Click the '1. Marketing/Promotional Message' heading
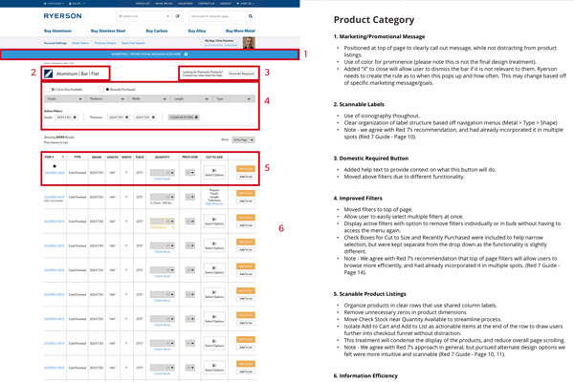Viewport: 574px width, 382px height. 379,36
